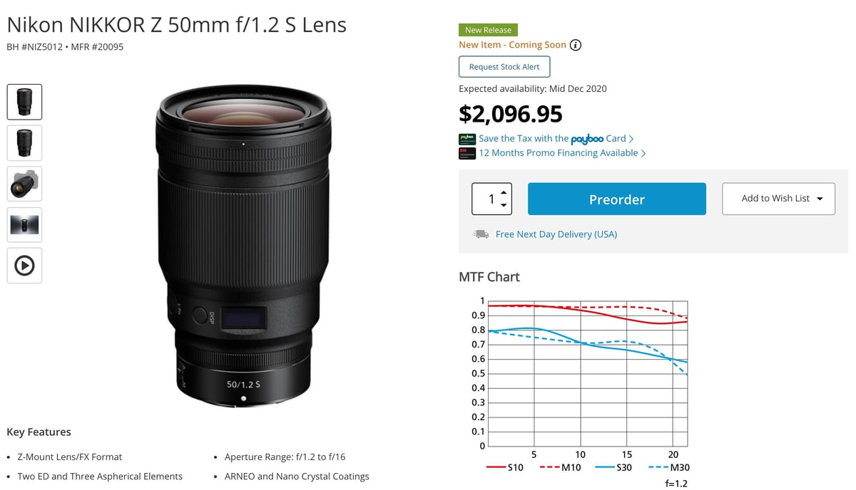Decrease quantity with the down arrow
856x490 pixels.
click(x=504, y=206)
